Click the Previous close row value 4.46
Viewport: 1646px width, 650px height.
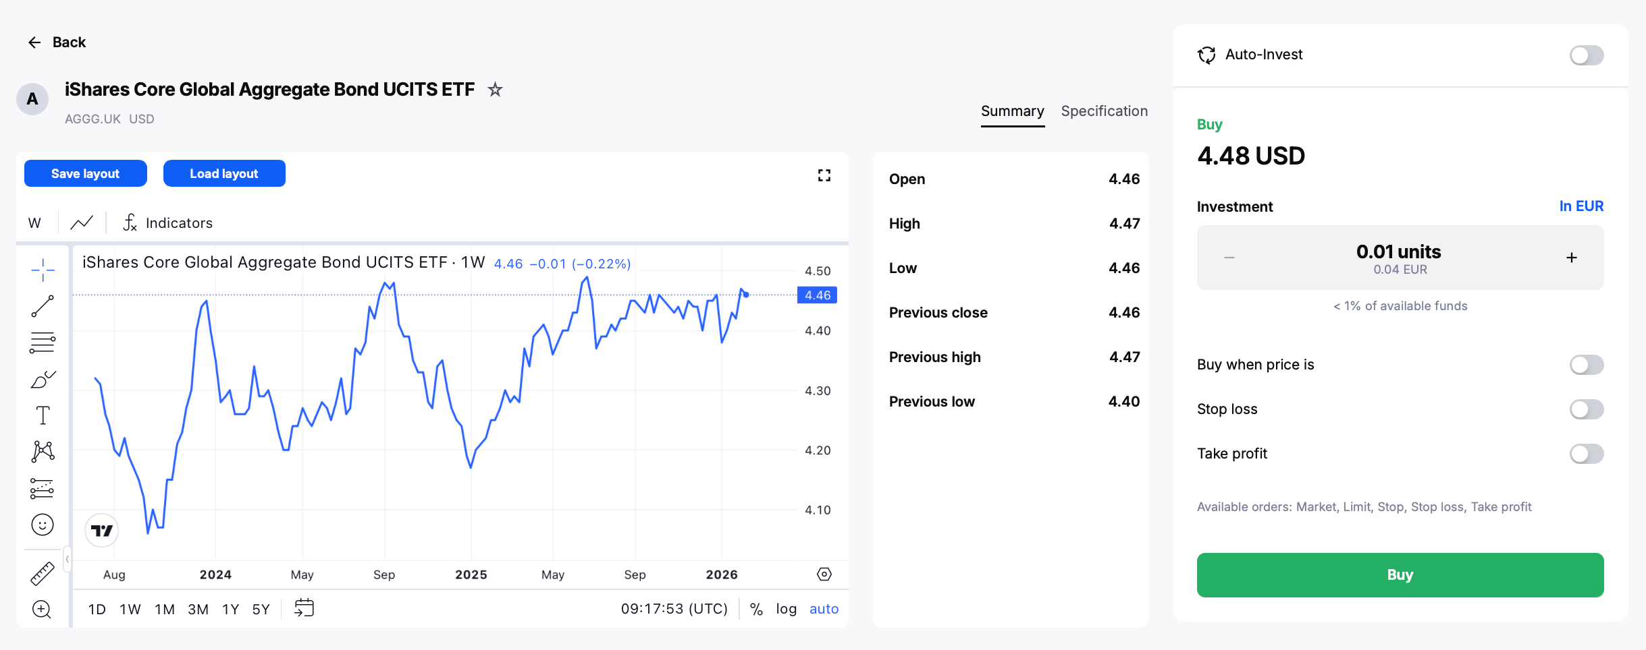(x=1124, y=313)
